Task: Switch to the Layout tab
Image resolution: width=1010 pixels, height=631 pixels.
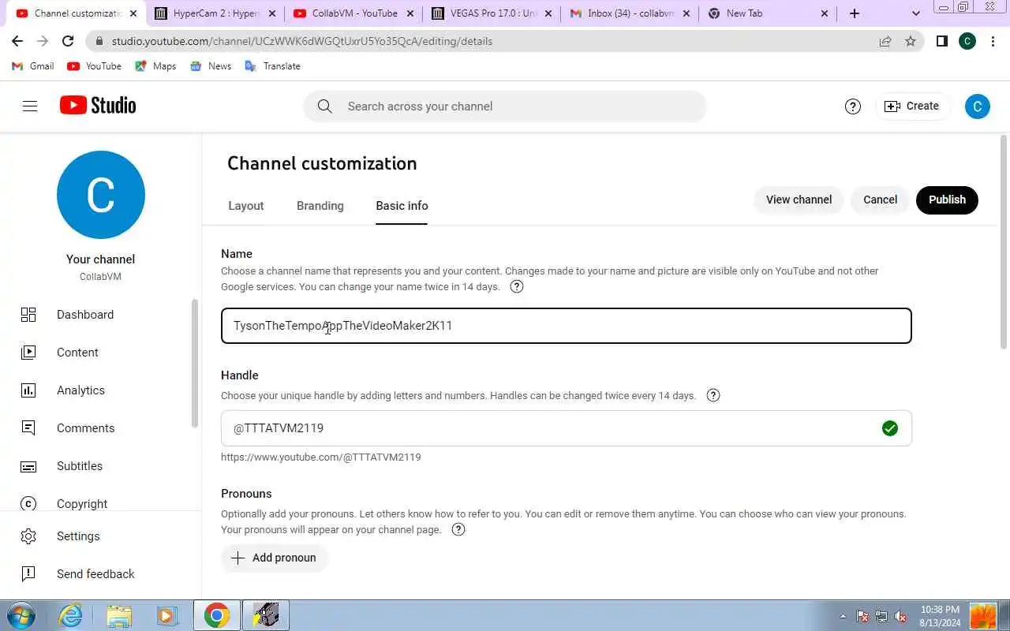Action: 246,206
